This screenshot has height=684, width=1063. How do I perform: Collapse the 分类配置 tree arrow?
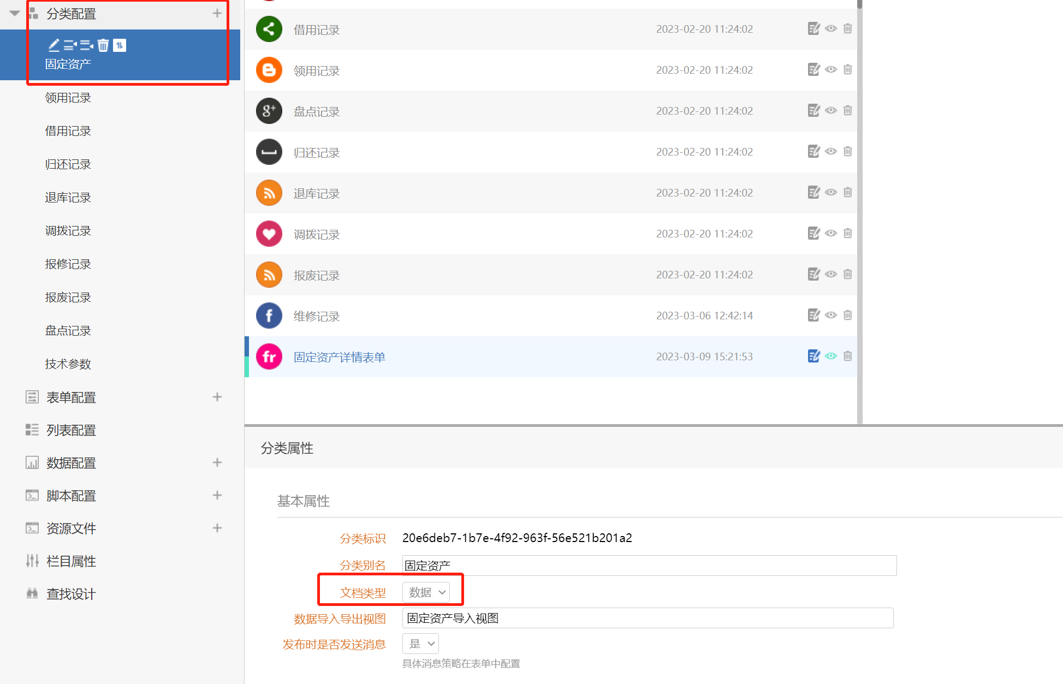point(15,13)
